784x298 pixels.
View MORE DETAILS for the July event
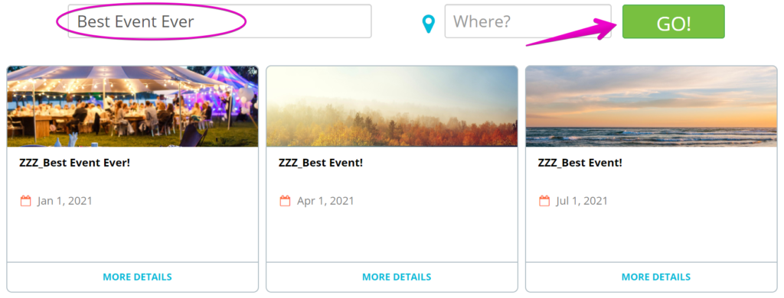(x=656, y=277)
